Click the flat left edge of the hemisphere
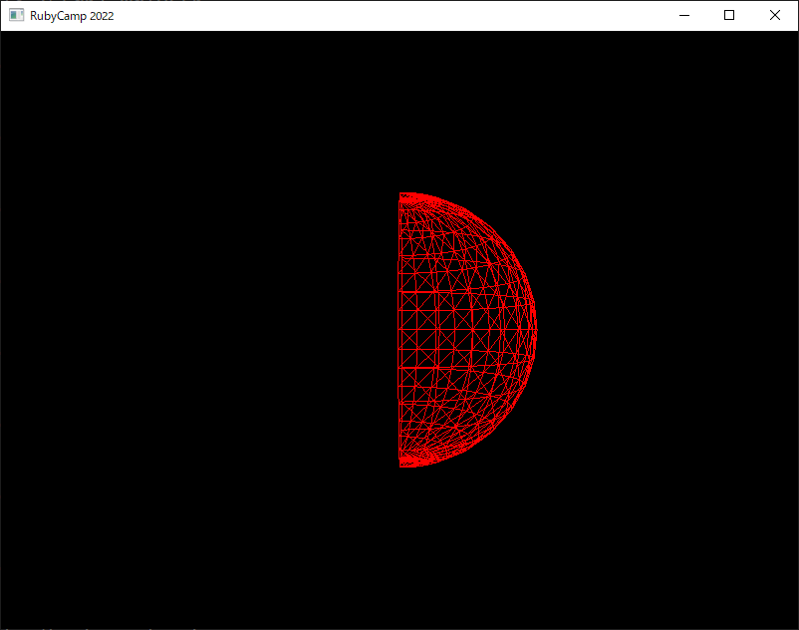The width and height of the screenshot is (799, 630). [399, 330]
